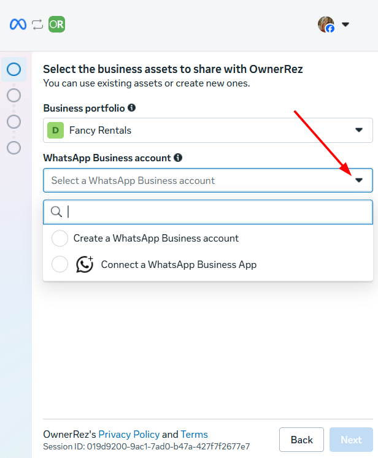Screen dimensions: 378x458
Task: Open the profile avatar with Facebook badge
Action: (326, 25)
